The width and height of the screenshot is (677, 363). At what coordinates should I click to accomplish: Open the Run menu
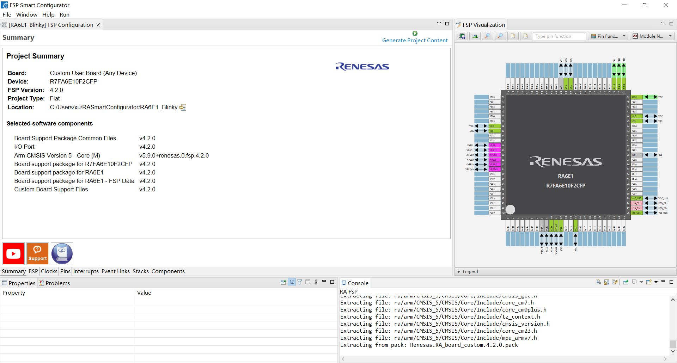[65, 15]
